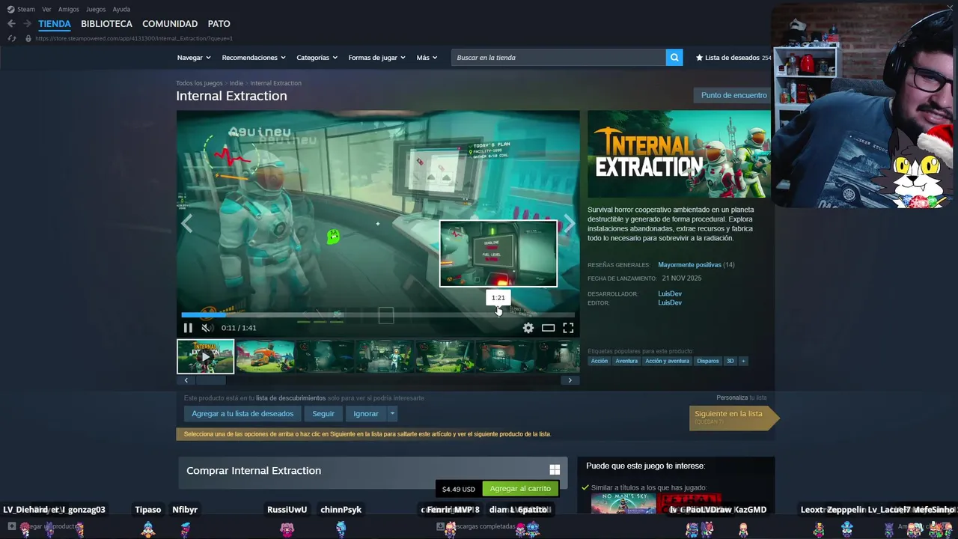958x539 pixels.
Task: Click the store URL address
Action: click(x=134, y=38)
